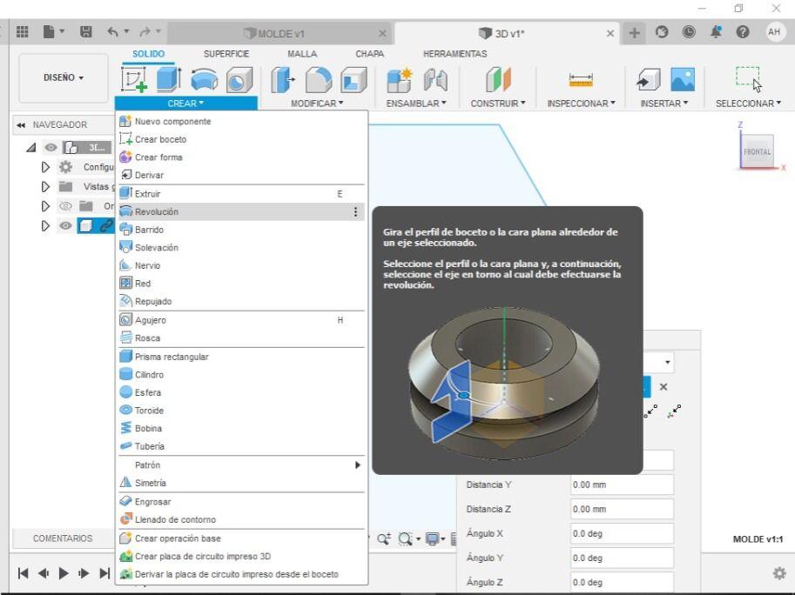Select the Shell toolbar icon
The image size is (795, 595).
354,80
